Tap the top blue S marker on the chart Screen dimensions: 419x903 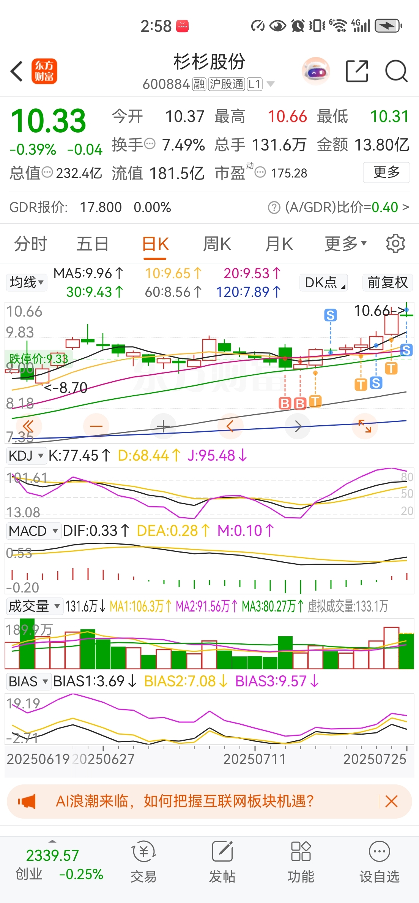click(331, 315)
